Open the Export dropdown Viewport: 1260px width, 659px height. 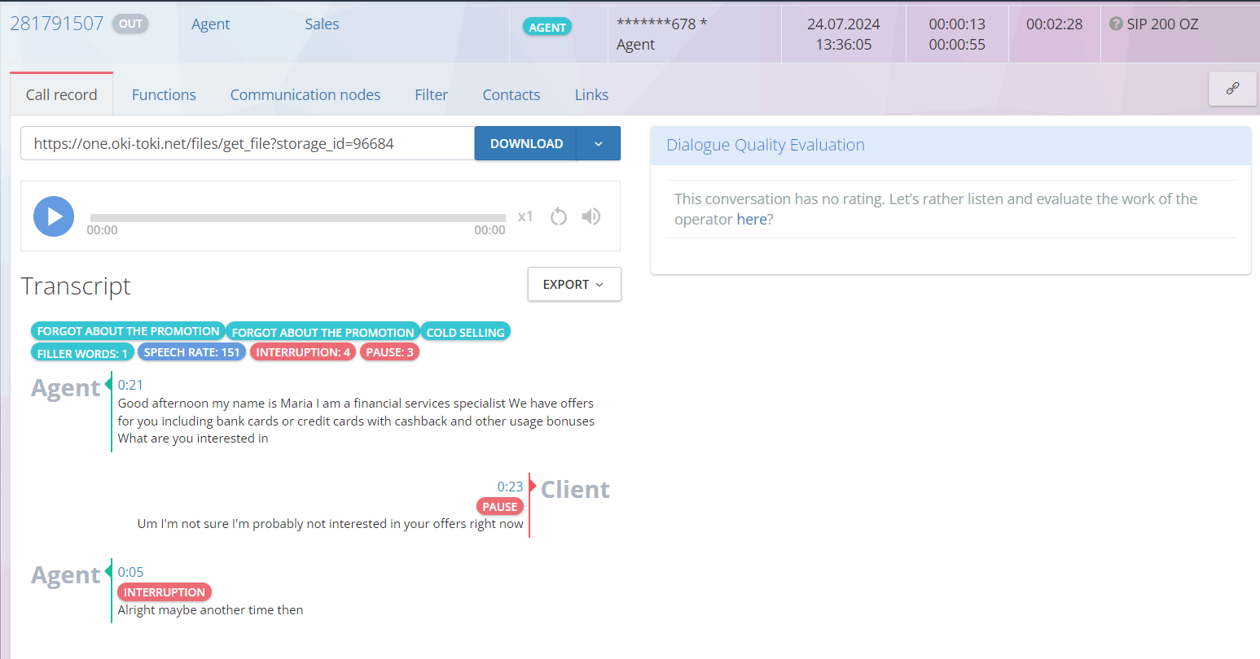pyautogui.click(x=573, y=284)
